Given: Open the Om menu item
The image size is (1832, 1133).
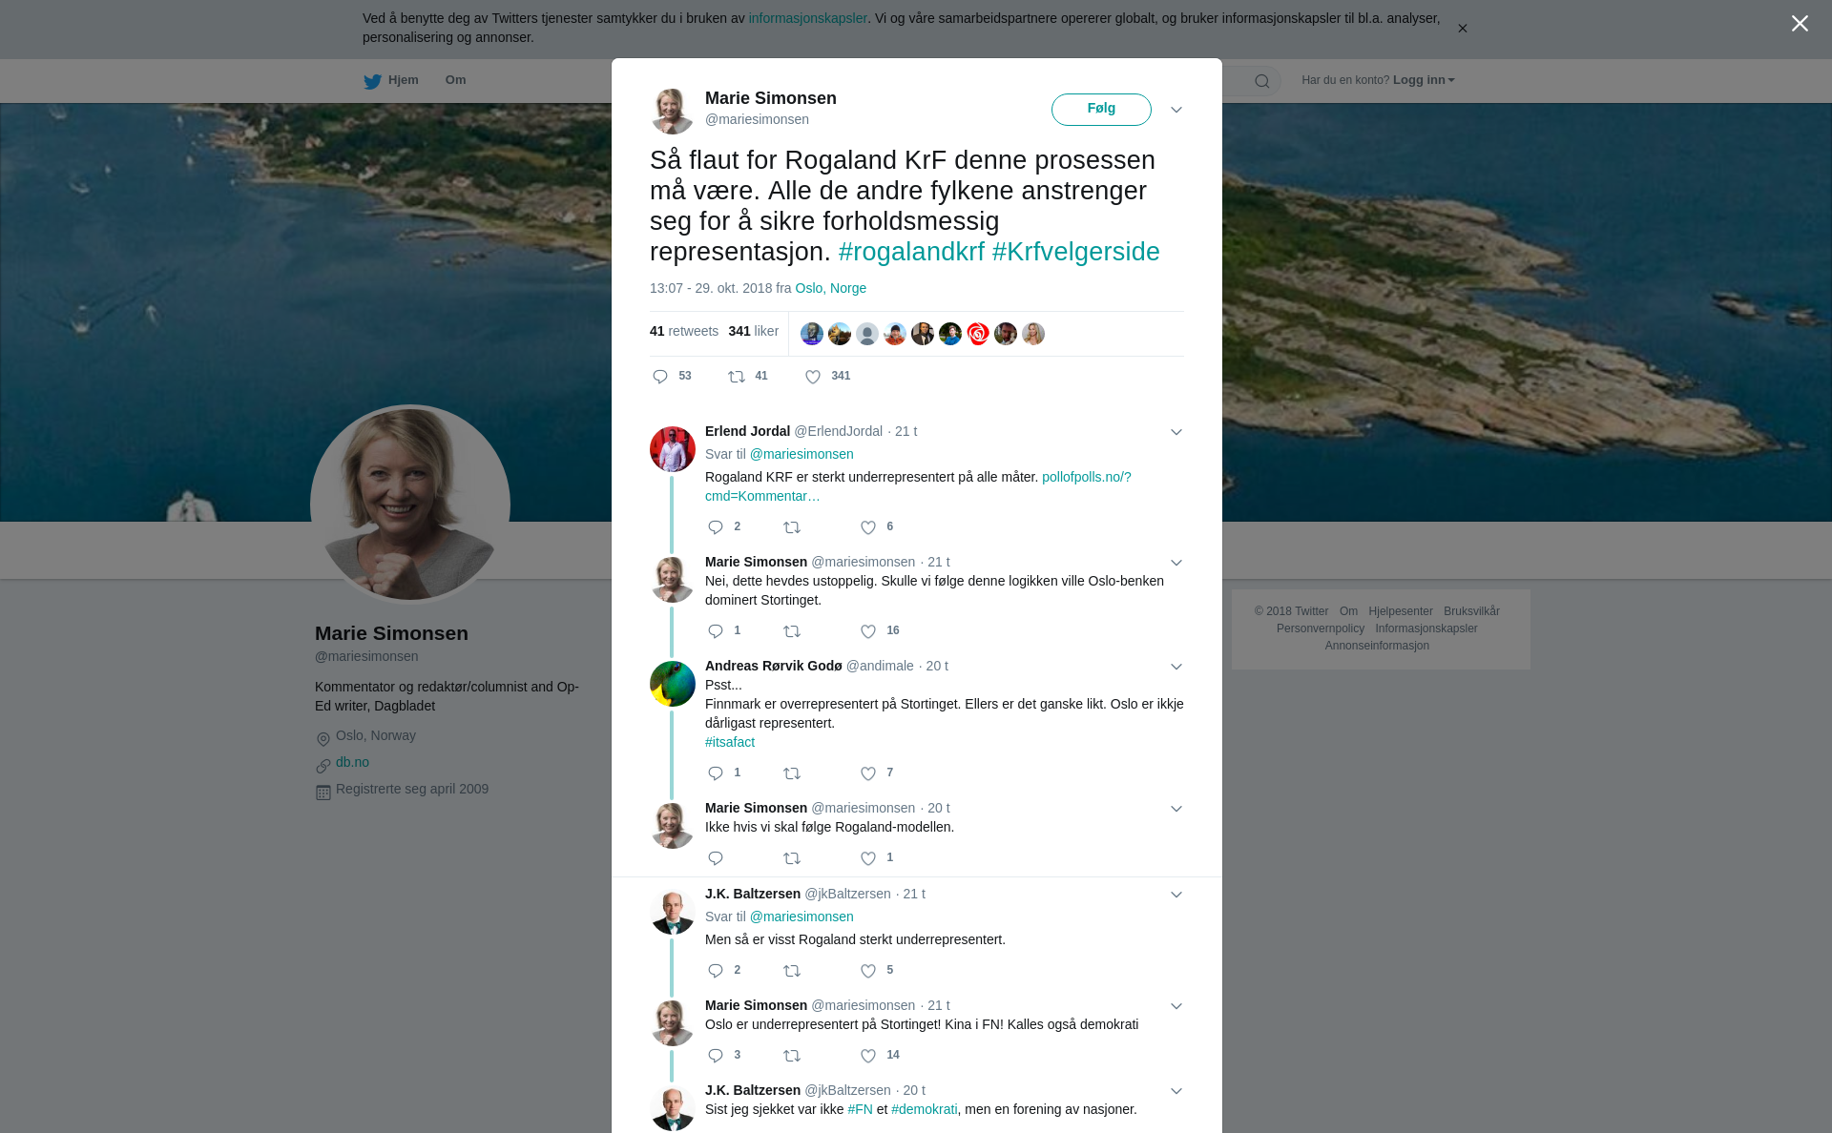Looking at the screenshot, I should [455, 80].
